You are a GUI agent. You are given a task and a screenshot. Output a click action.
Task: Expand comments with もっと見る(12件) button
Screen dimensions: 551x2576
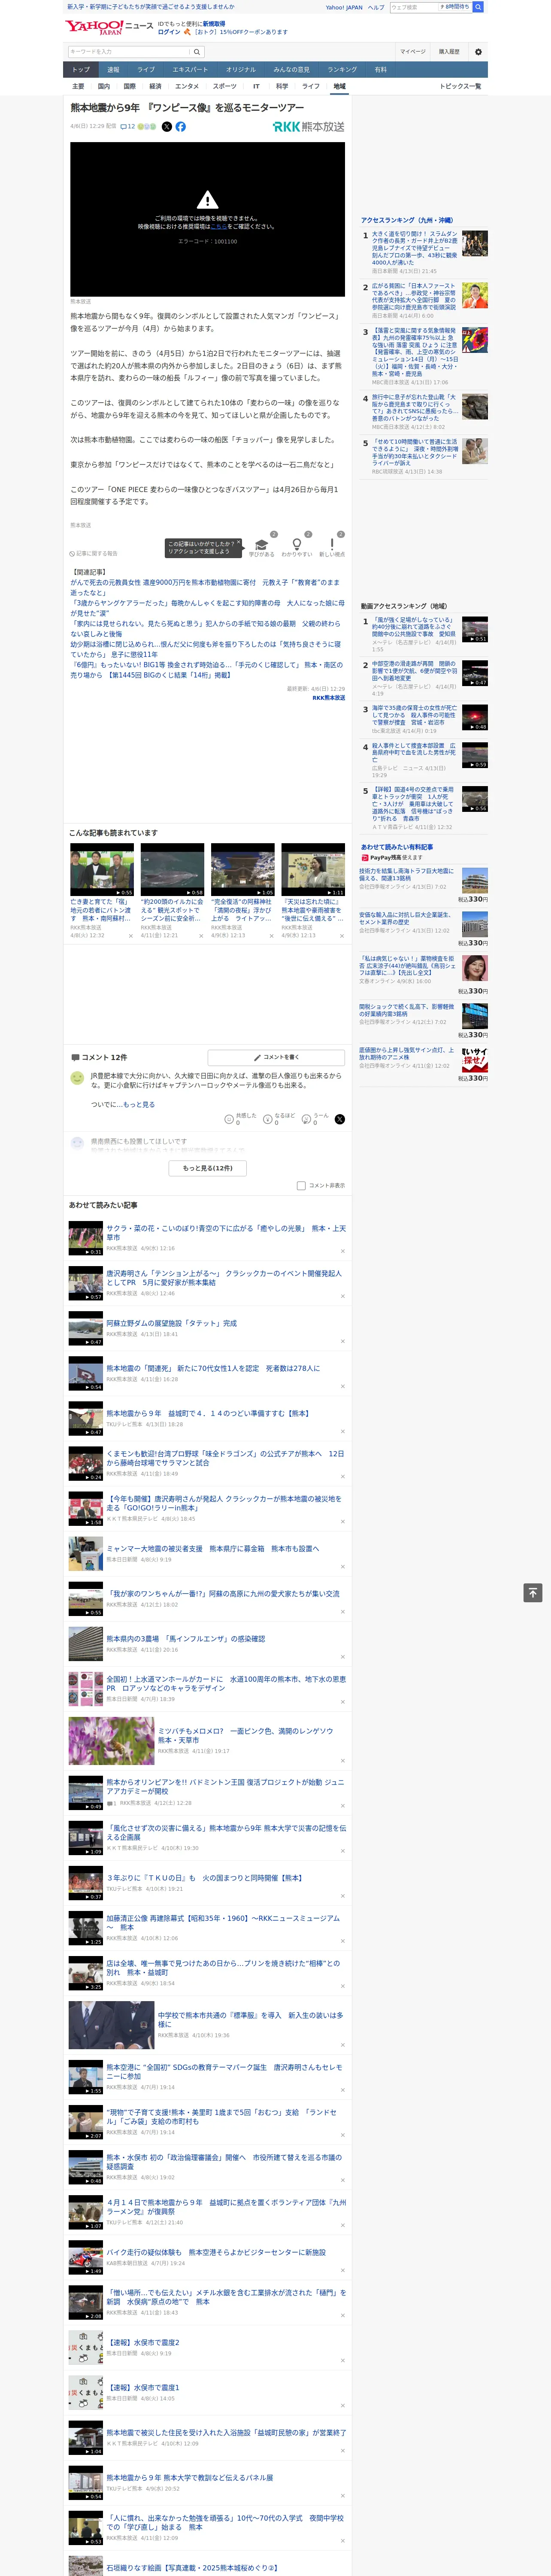point(208,1168)
